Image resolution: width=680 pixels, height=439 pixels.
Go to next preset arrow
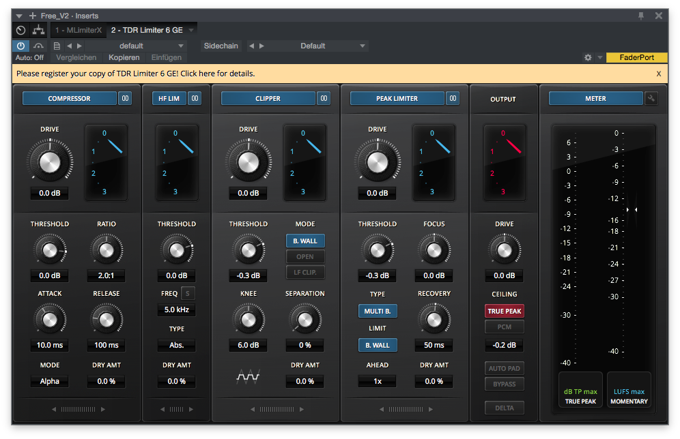click(x=79, y=46)
